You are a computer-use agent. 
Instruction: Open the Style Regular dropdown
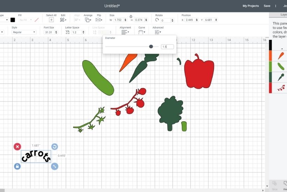[24, 32]
